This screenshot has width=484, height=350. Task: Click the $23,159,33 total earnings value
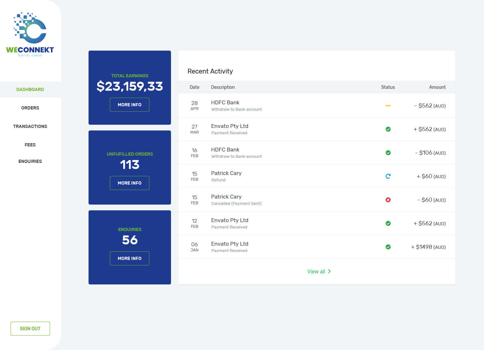130,86
